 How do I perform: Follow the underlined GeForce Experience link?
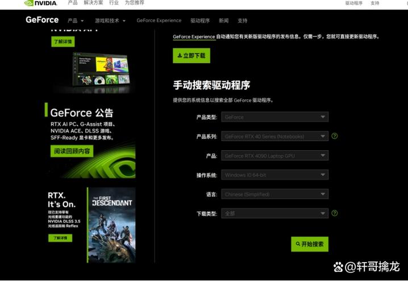click(194, 37)
